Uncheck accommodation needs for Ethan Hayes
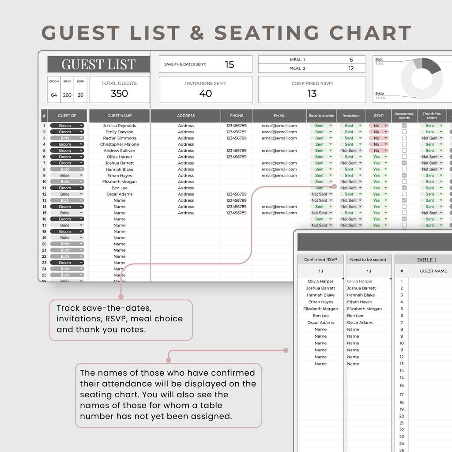Viewport: 452px width, 452px height. (x=404, y=176)
